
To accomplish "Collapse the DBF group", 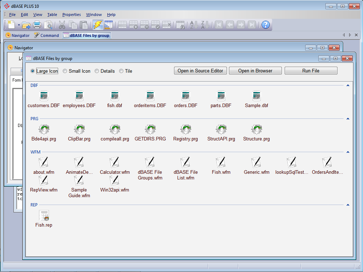I will pos(348,85).
